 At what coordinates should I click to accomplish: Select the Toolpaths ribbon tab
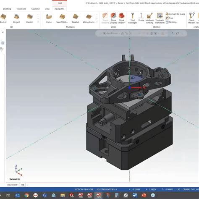tap(60, 9)
